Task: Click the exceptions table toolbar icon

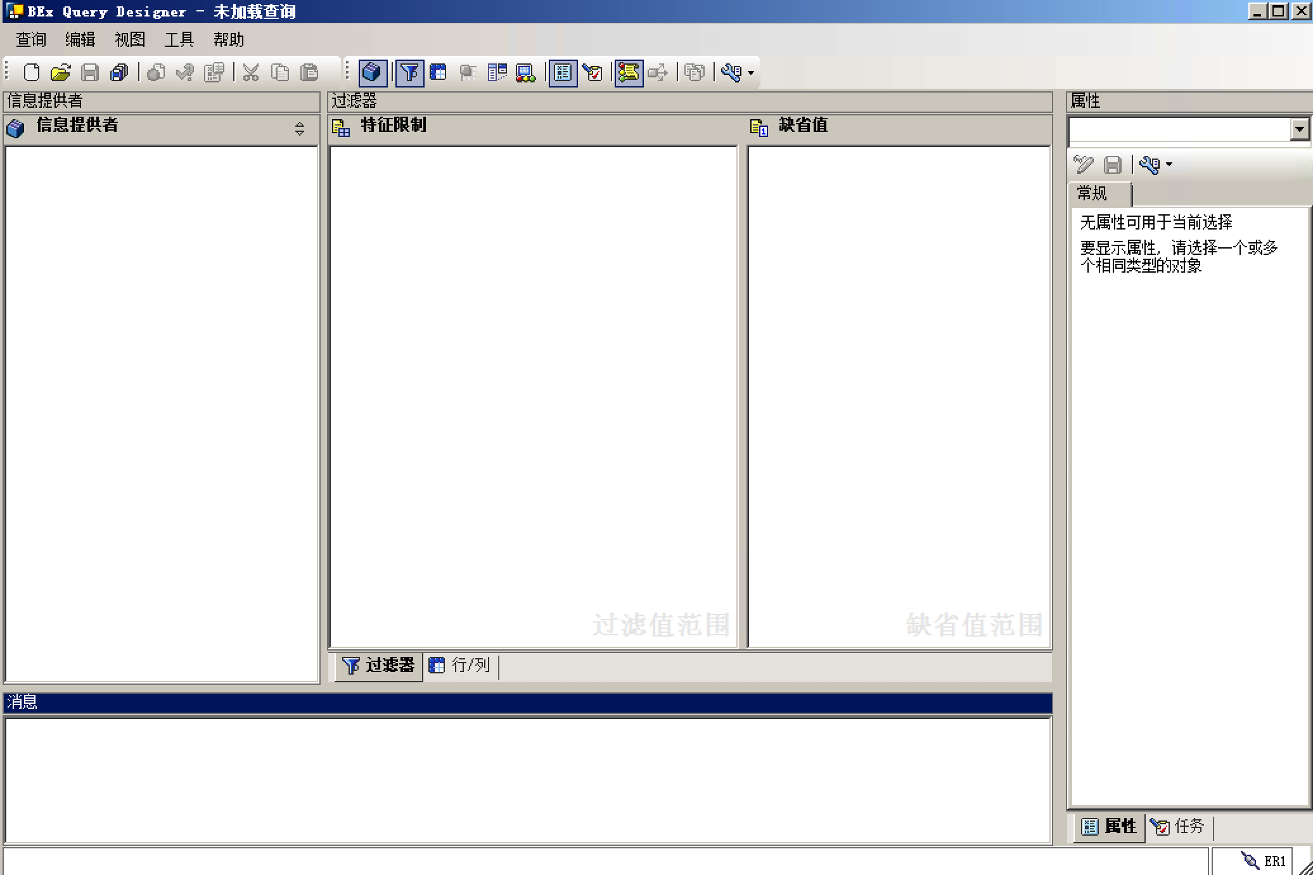Action: click(x=497, y=72)
